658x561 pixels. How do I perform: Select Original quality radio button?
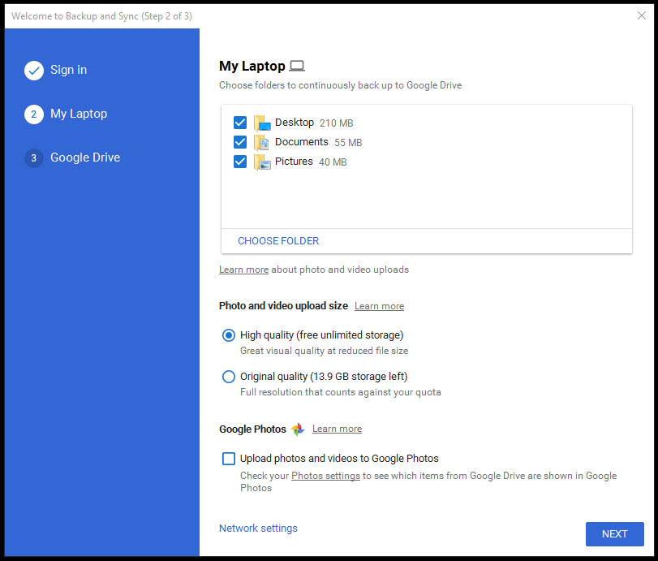point(229,377)
